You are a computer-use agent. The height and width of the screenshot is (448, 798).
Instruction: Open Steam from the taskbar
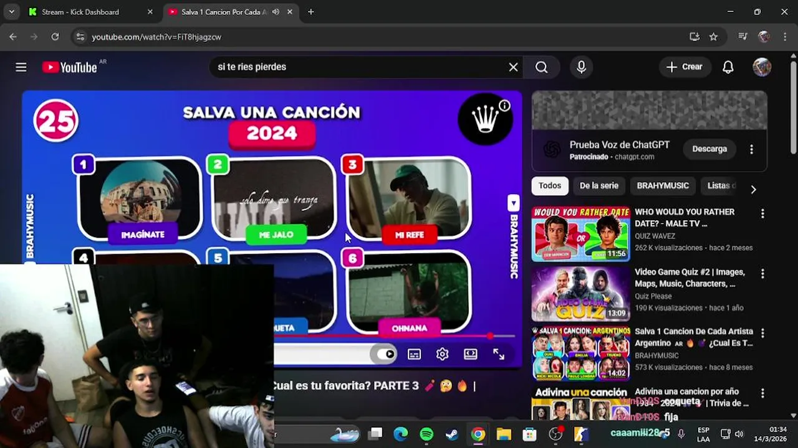click(x=452, y=434)
